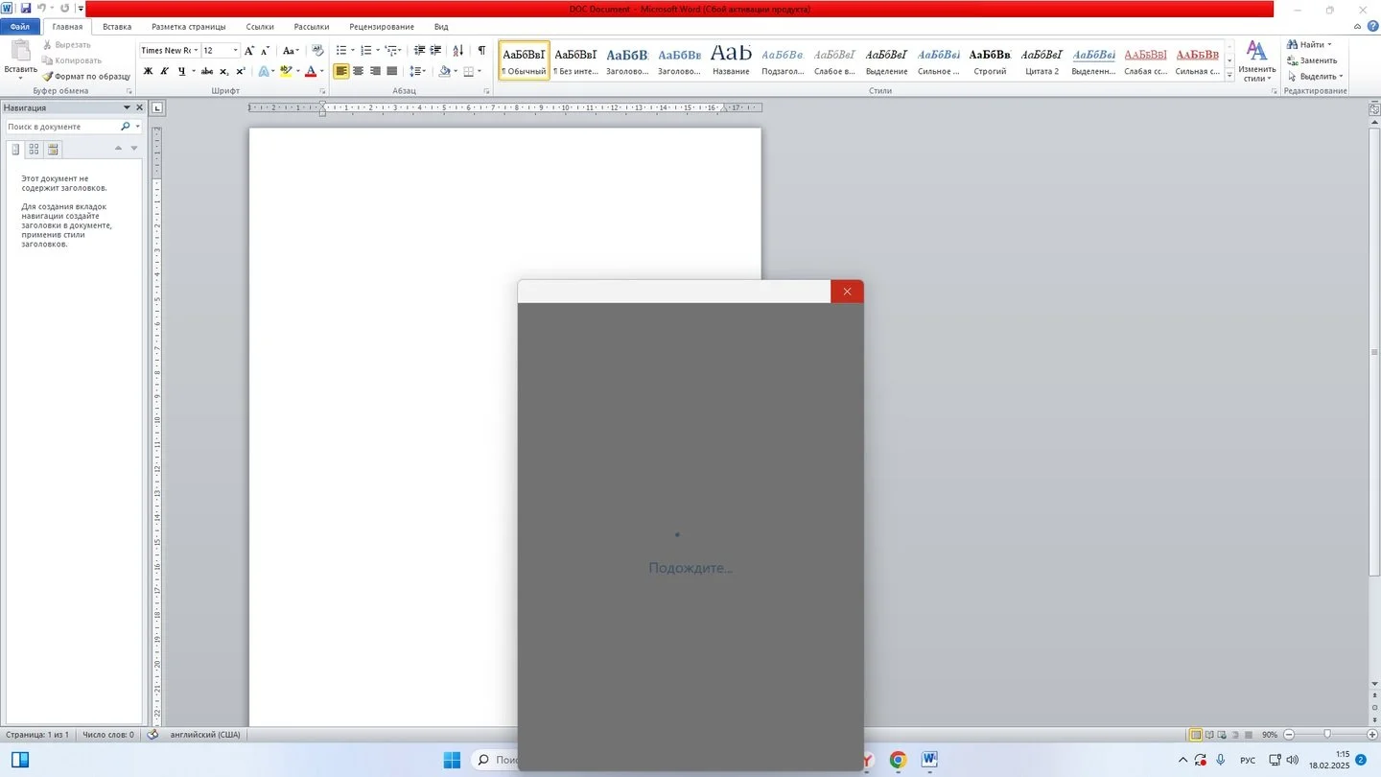This screenshot has height=777, width=1381.
Task: Toggle strikethrough formatting
Action: [206, 71]
